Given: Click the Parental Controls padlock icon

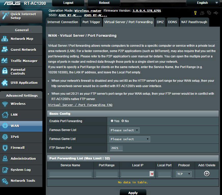Looking at the screenshot, I should point(5,71).
